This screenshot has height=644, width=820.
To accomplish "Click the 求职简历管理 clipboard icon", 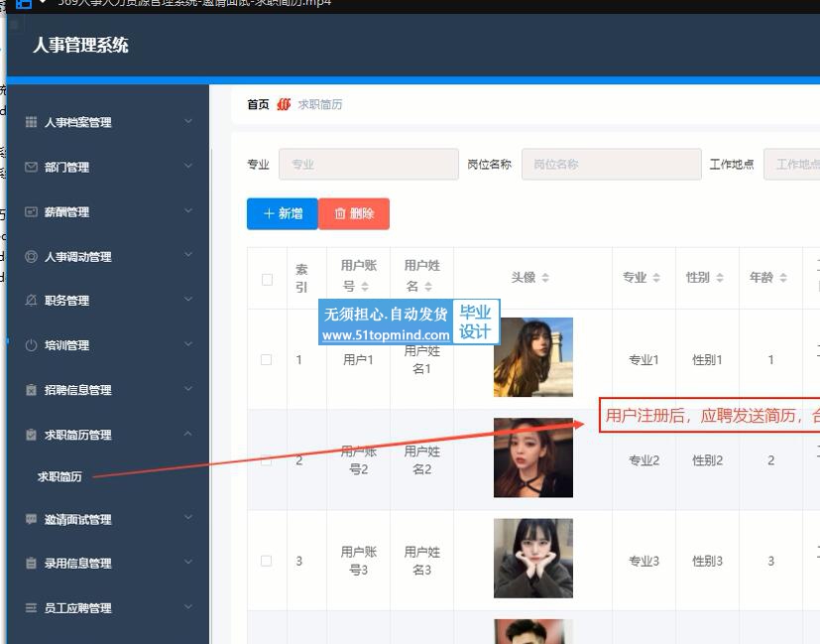I will click(31, 435).
